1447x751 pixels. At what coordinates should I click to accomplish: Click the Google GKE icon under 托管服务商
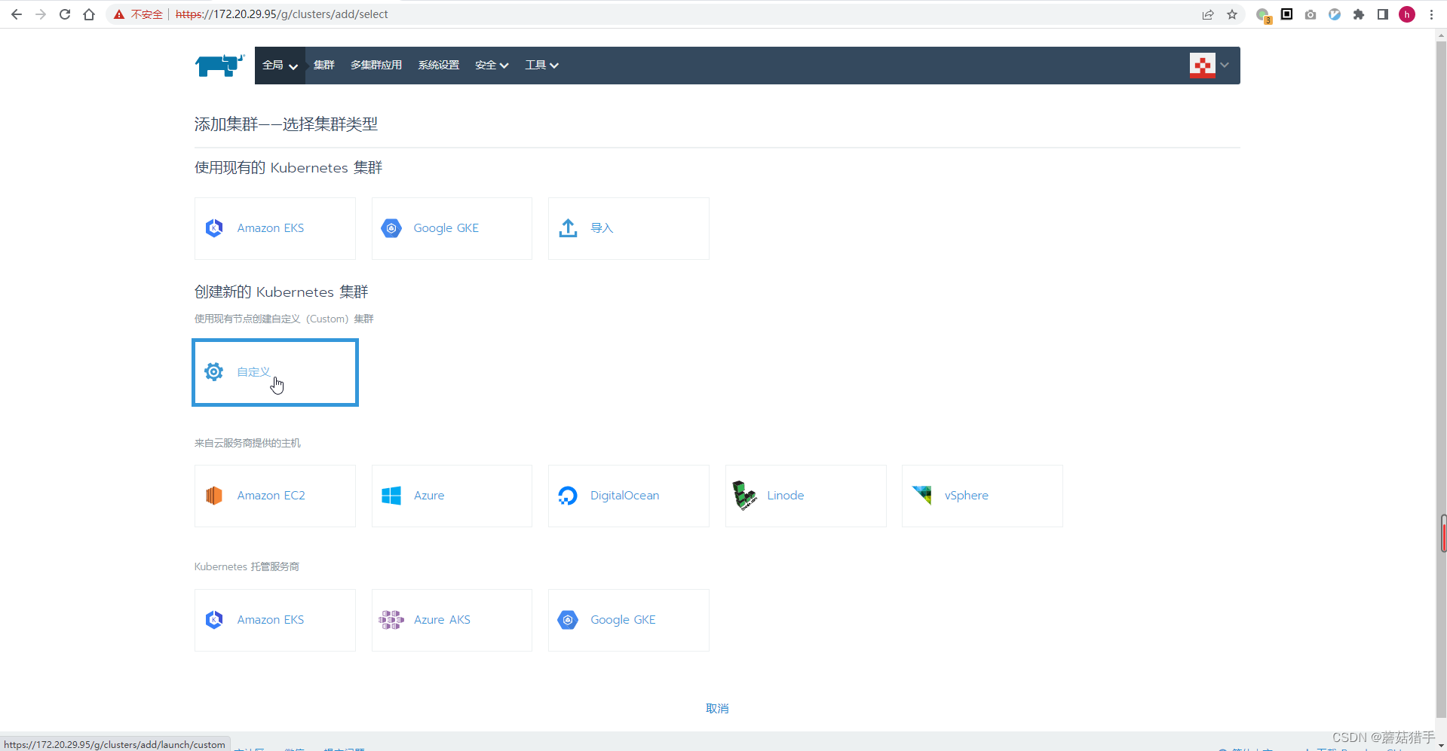click(x=568, y=620)
